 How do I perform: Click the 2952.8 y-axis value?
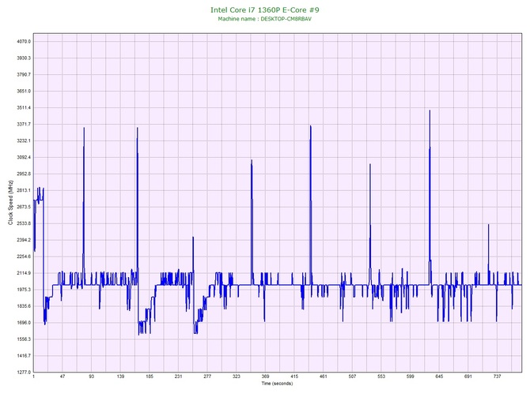tap(24, 174)
